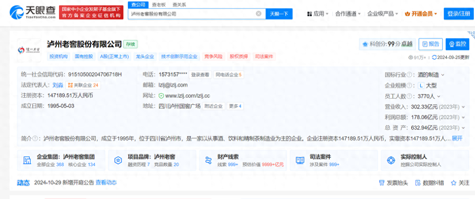Select the 技术创新示范企业 tag
This screenshot has height=199, width=475.
179,57
